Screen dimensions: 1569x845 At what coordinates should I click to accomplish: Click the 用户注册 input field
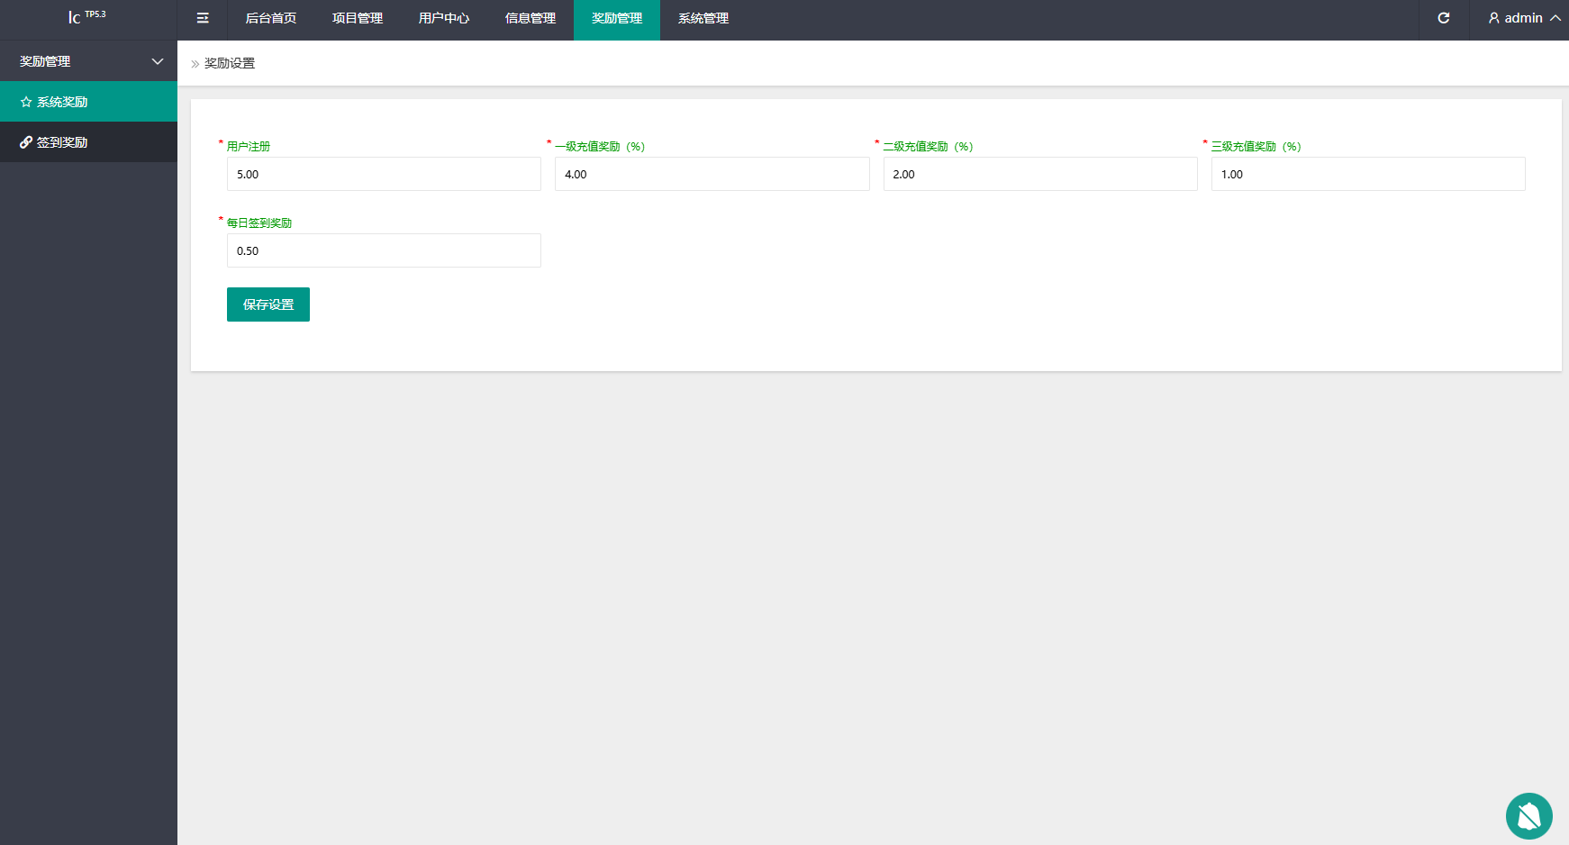click(384, 174)
